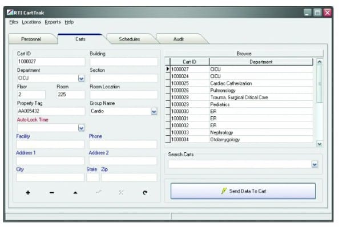Click the RTI CartTrak title bar icon

[x=10, y=13]
